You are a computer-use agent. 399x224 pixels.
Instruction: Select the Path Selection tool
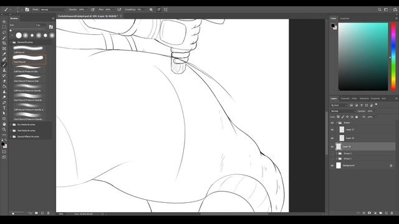[x=4, y=113]
